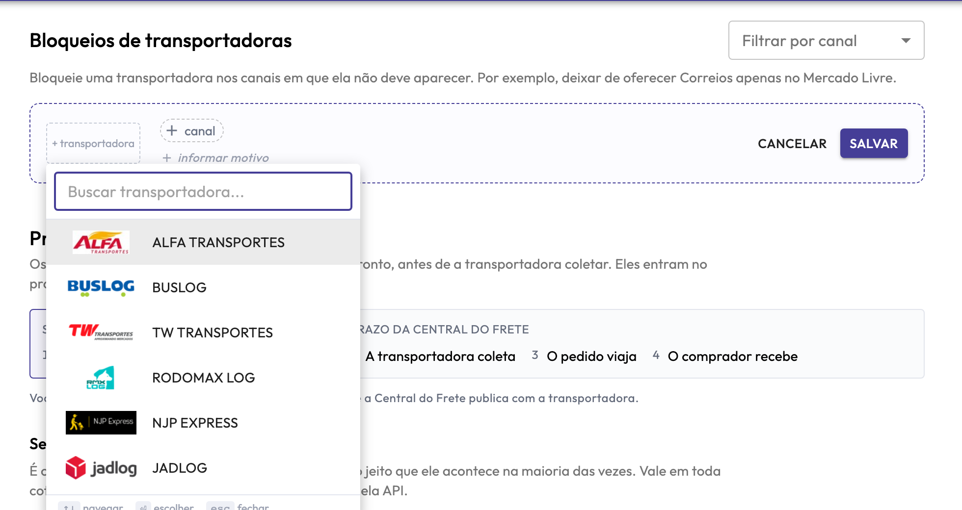Pick JADLOG carrier
This screenshot has width=962, height=510.
coord(203,468)
